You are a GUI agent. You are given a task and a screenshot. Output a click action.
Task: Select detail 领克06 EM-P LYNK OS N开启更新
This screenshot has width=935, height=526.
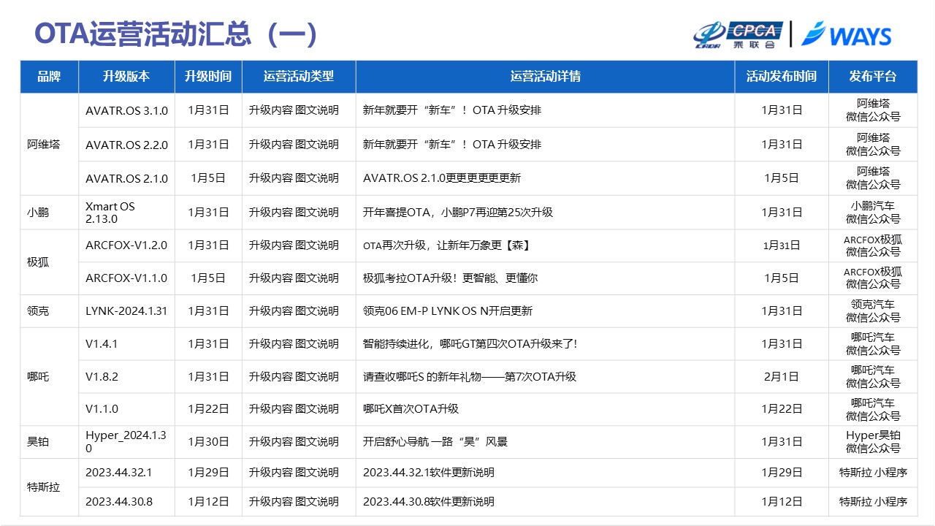pyautogui.click(x=448, y=311)
